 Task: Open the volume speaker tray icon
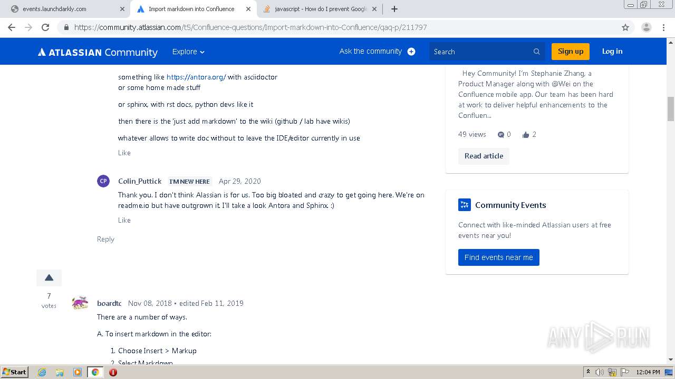(600, 372)
